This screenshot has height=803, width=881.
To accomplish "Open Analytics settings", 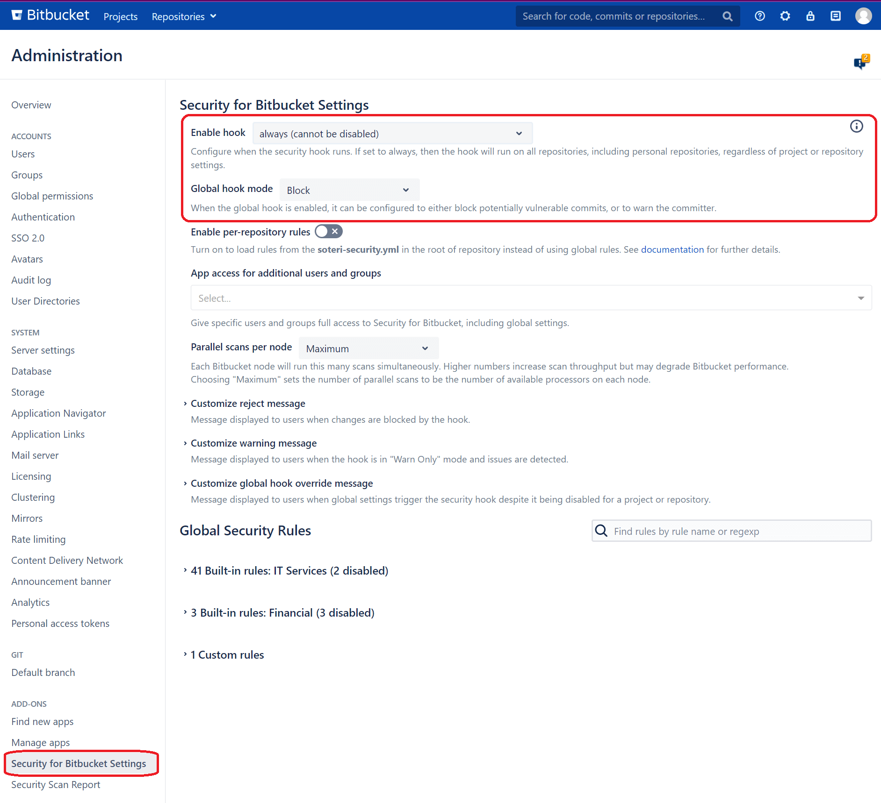I will (30, 603).
